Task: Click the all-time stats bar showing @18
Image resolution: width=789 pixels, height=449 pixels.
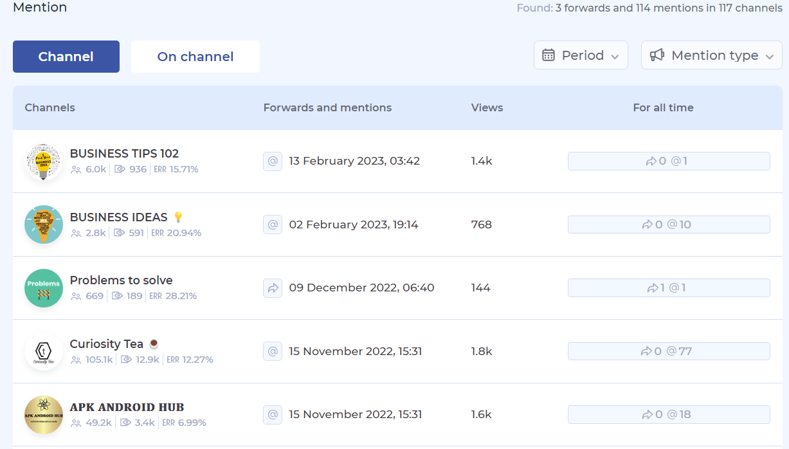Action: tap(669, 414)
